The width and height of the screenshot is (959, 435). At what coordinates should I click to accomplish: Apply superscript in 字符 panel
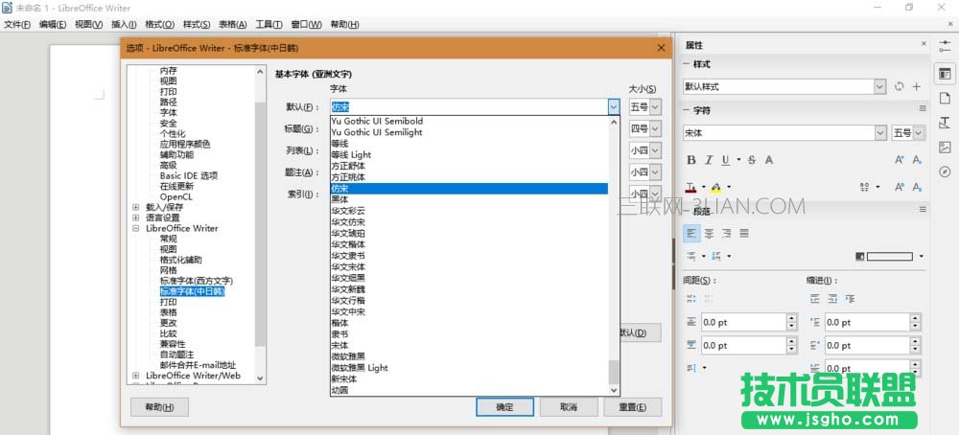pos(900,187)
